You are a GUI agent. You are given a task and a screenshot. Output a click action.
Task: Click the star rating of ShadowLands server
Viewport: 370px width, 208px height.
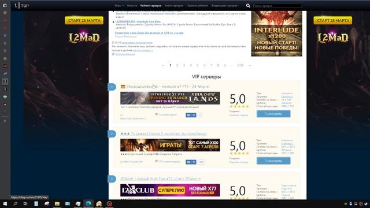click(239, 106)
